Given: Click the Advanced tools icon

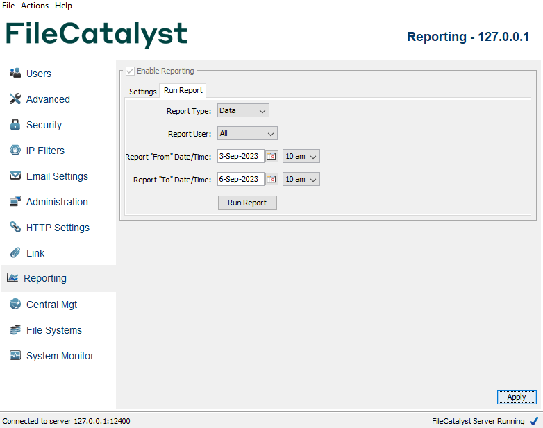Looking at the screenshot, I should [x=15, y=99].
